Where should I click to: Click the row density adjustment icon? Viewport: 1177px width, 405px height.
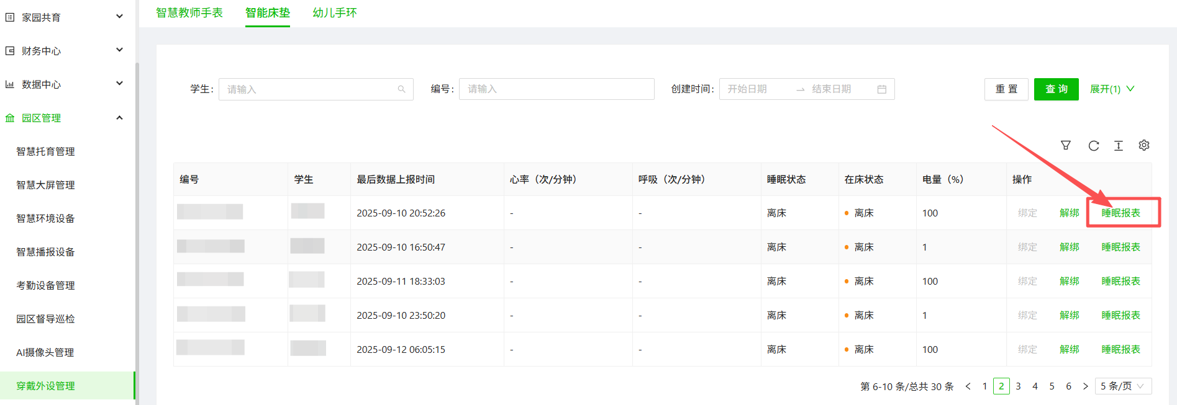1118,145
